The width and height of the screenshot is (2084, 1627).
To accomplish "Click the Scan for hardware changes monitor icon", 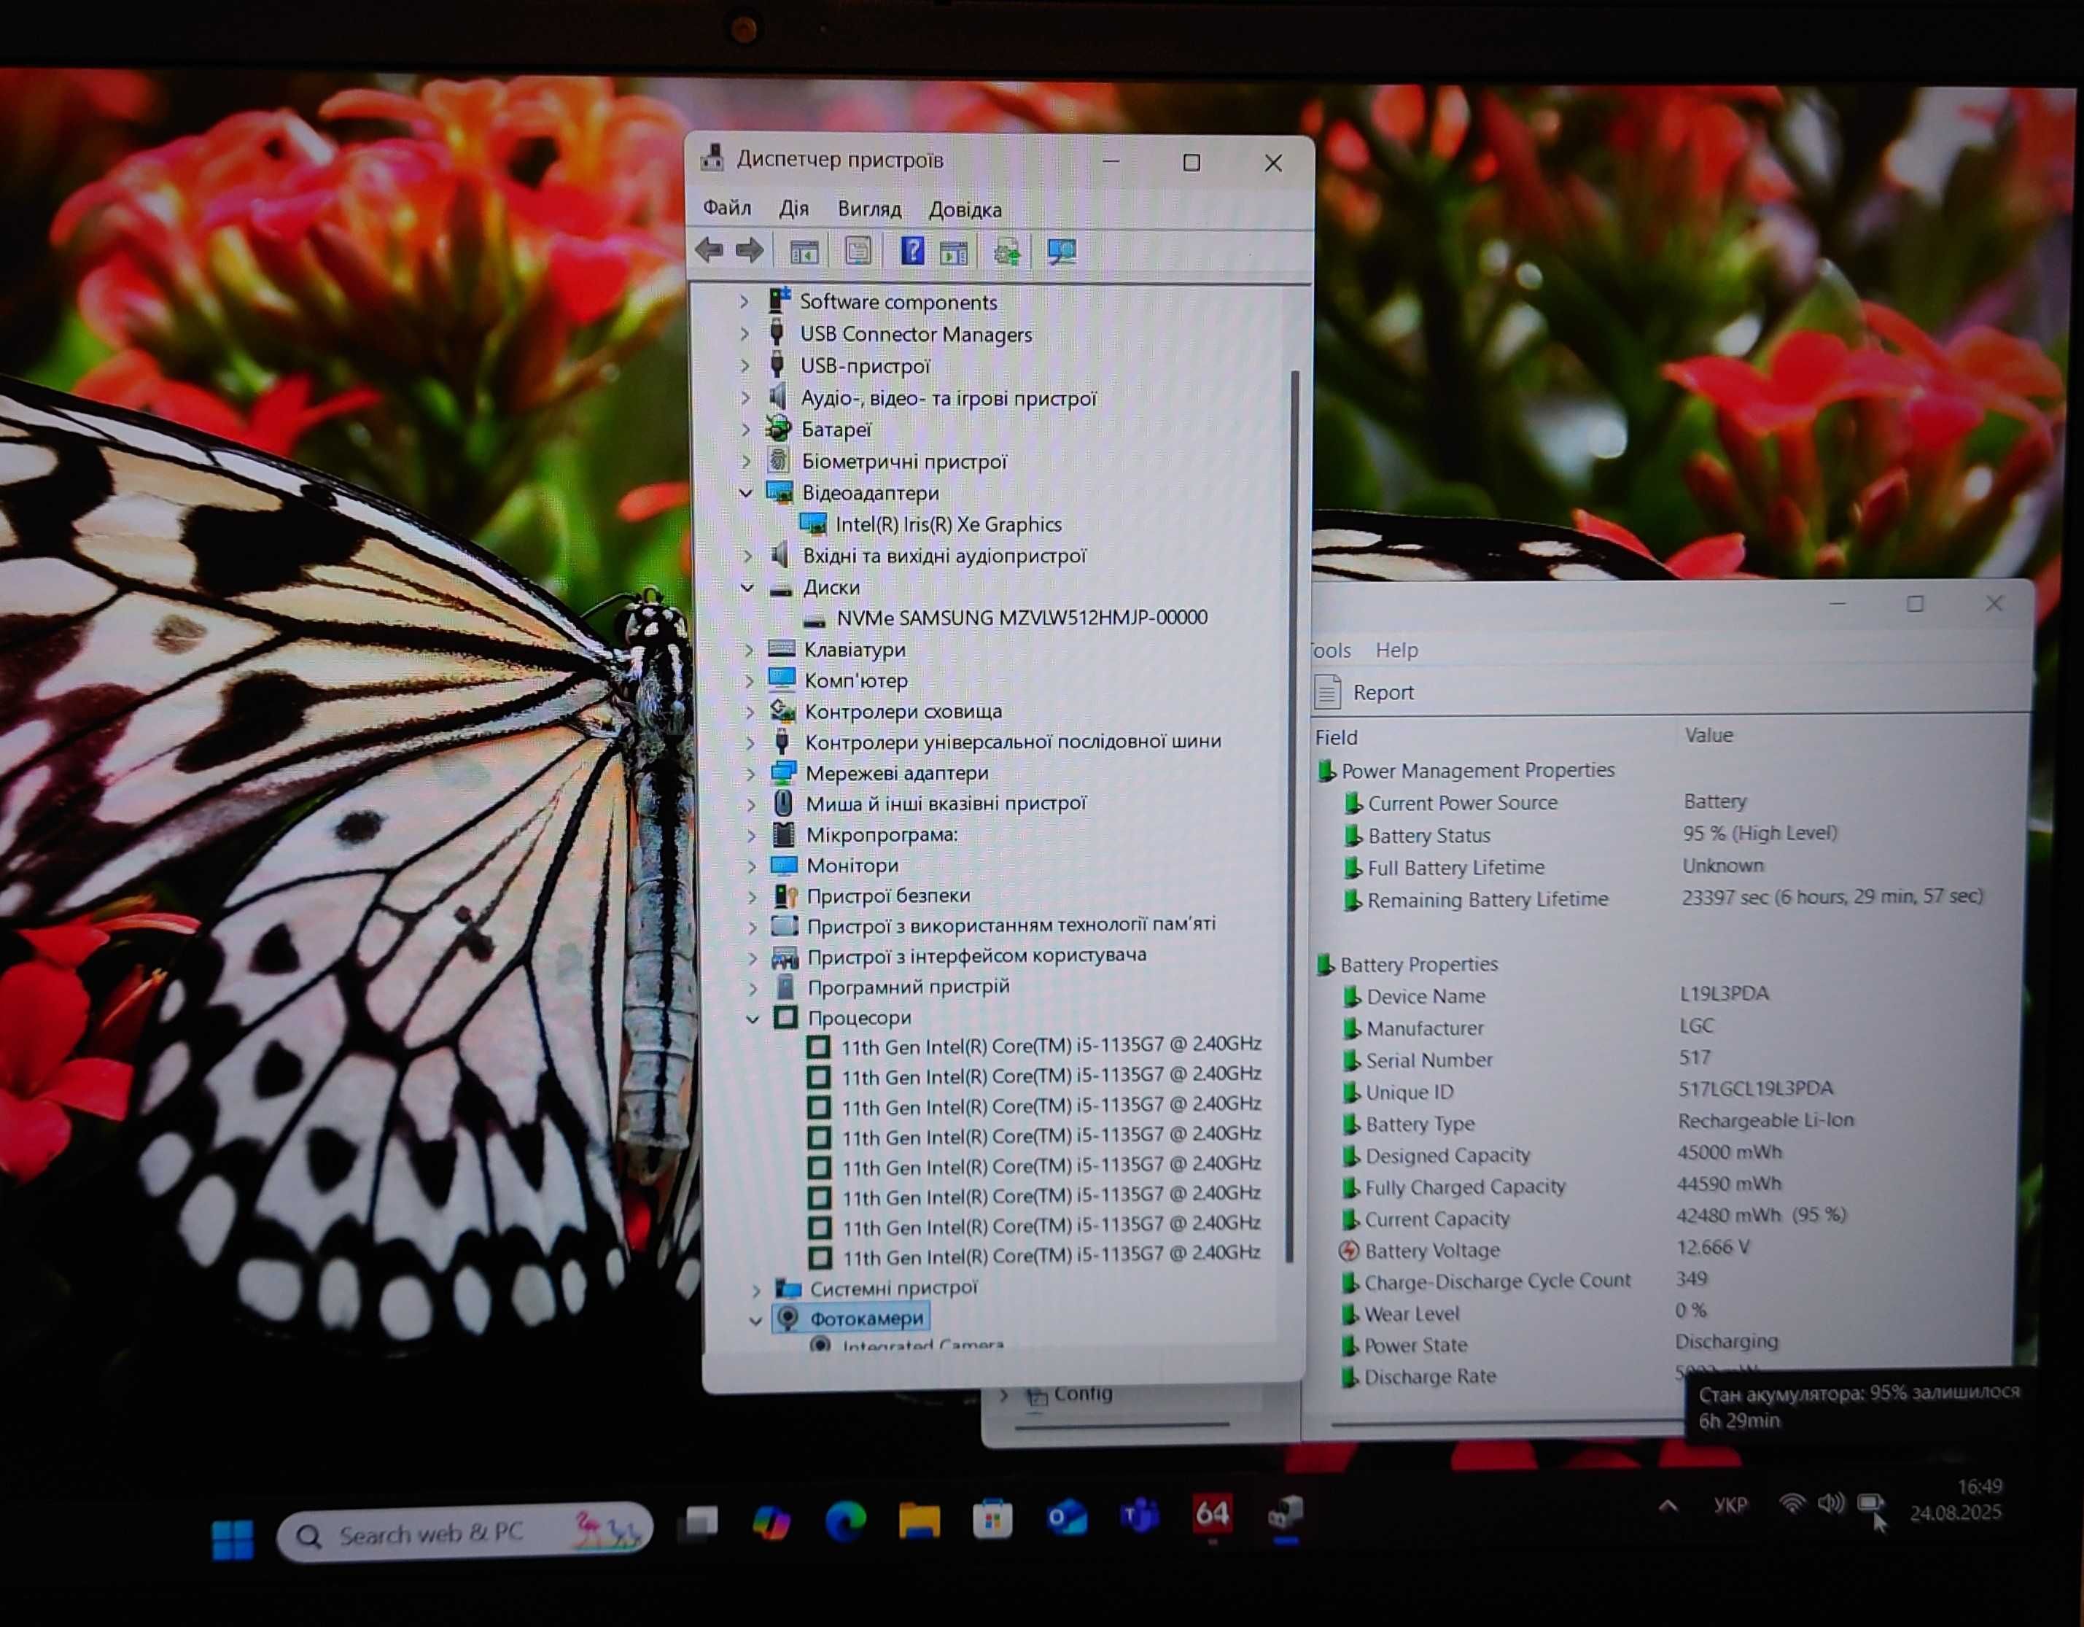I will point(1061,252).
